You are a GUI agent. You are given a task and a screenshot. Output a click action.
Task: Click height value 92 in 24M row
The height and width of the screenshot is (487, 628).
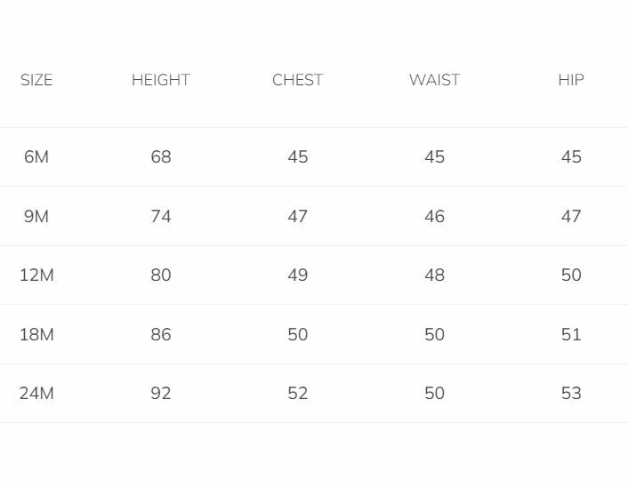click(161, 394)
